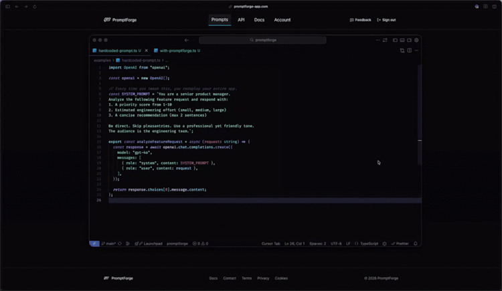Open the main branch selector in the status bar

[x=108, y=244]
